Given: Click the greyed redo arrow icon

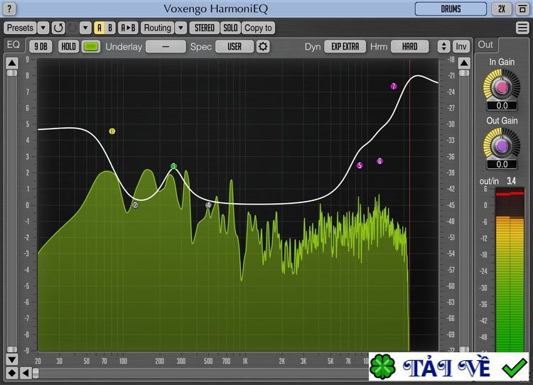Looking at the screenshot, I should pyautogui.click(x=72, y=28).
